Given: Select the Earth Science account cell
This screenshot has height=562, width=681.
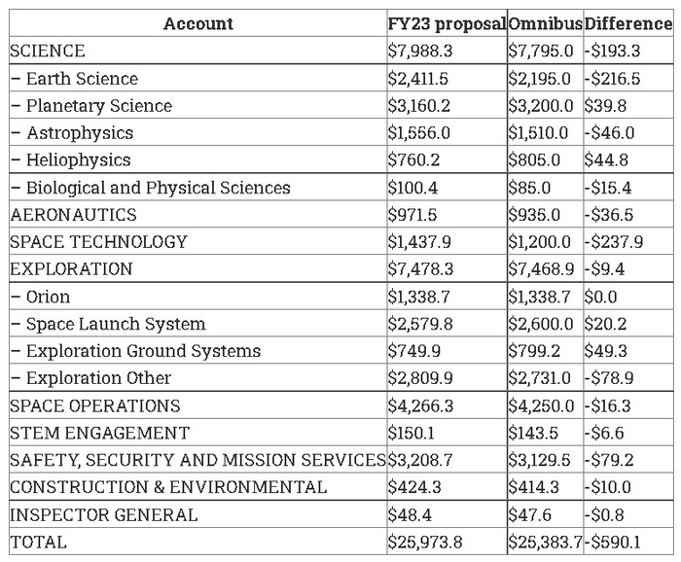Looking at the screenshot, I should click(82, 78).
